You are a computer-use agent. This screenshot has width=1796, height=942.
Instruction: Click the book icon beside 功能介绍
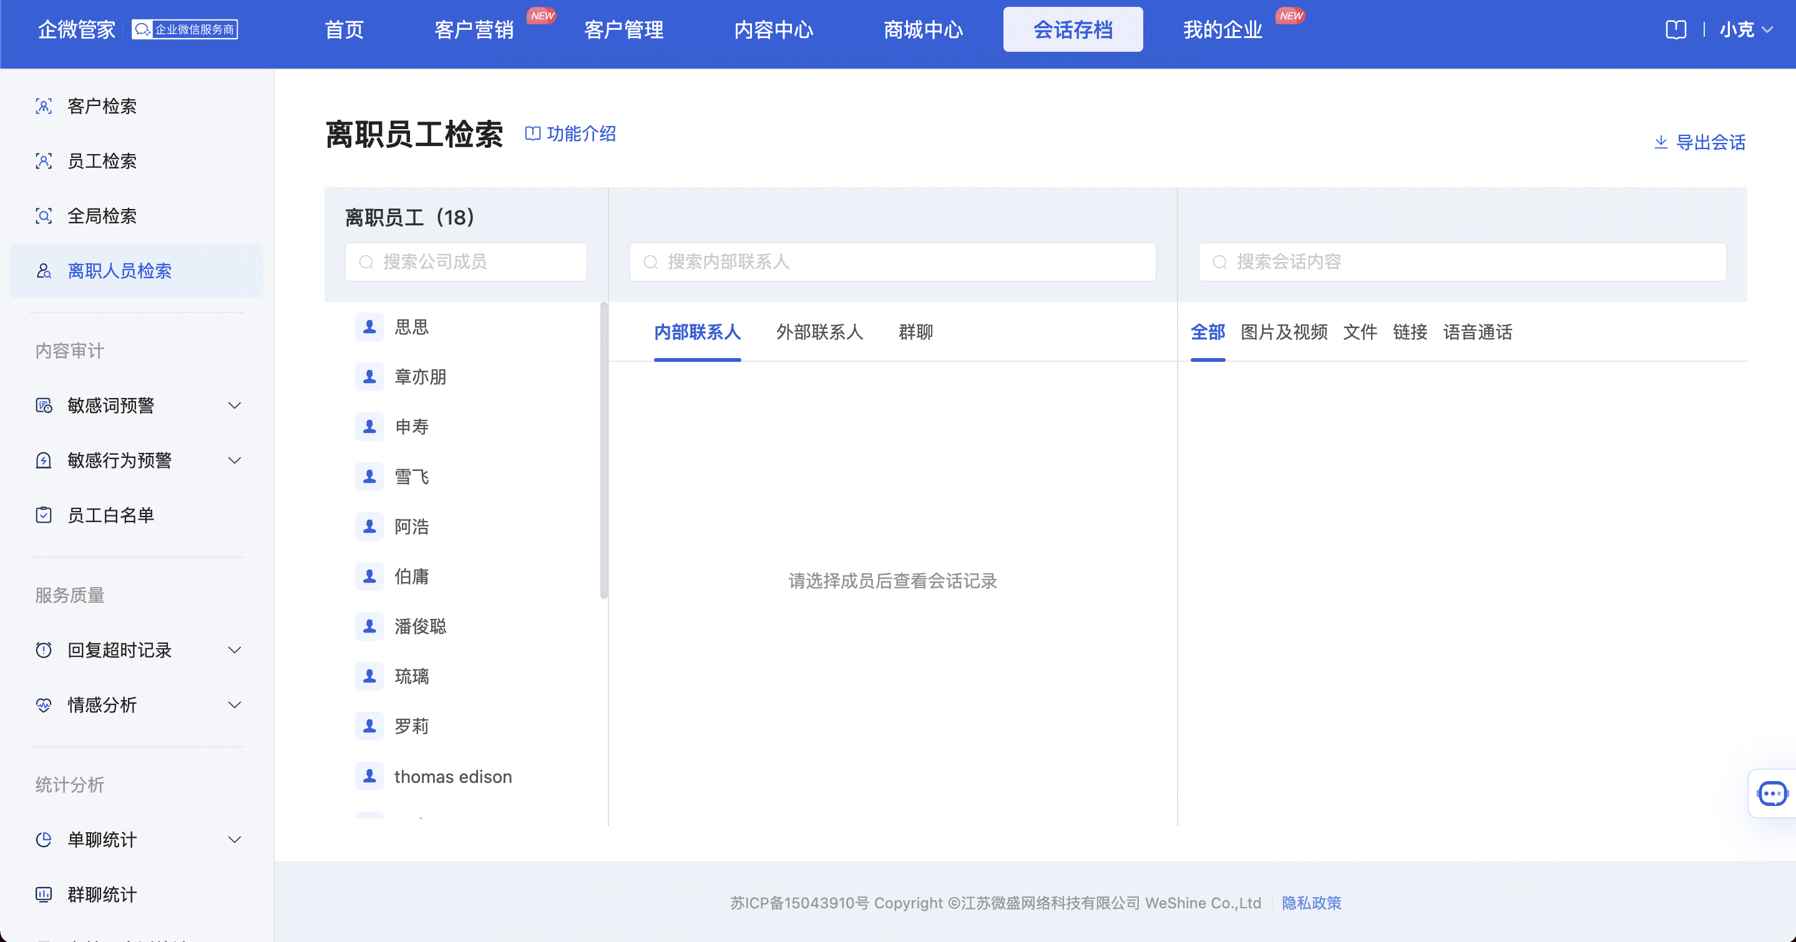533,133
